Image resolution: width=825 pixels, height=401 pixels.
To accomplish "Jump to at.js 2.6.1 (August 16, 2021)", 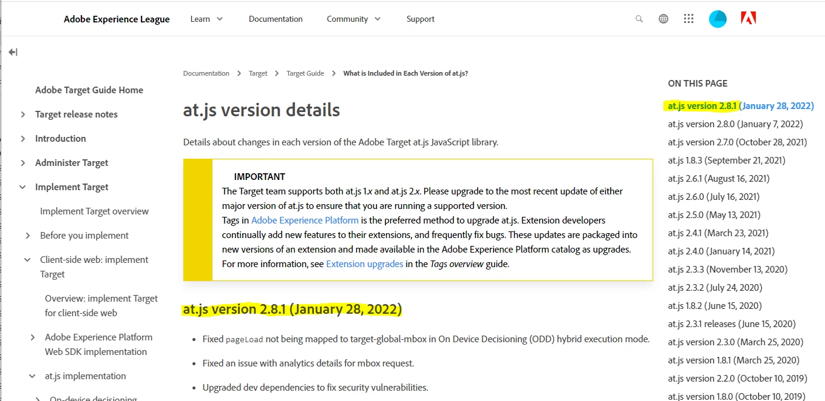I will [x=719, y=179].
